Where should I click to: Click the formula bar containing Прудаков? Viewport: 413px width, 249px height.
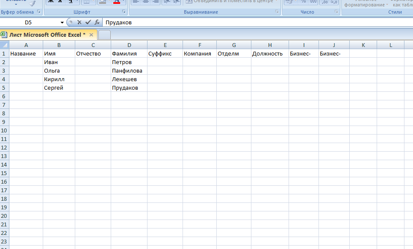(x=258, y=22)
